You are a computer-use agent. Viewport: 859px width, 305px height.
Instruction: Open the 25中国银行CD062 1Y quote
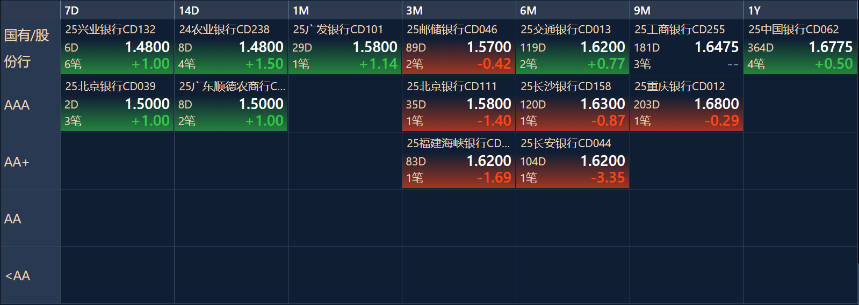click(800, 47)
